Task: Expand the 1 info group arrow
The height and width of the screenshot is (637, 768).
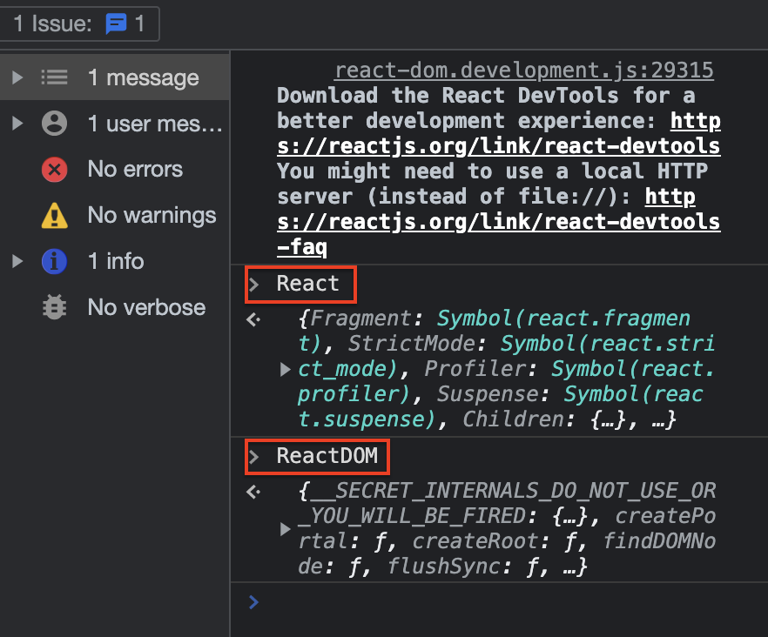Action: (17, 261)
